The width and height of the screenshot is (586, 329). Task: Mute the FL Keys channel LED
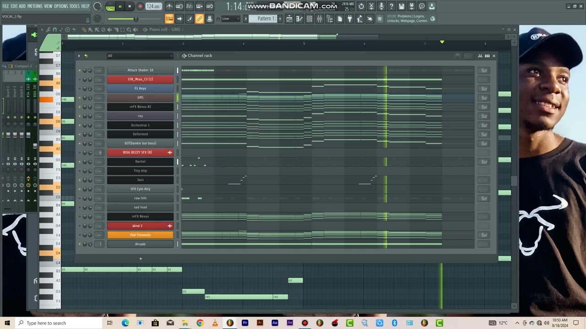coord(80,89)
